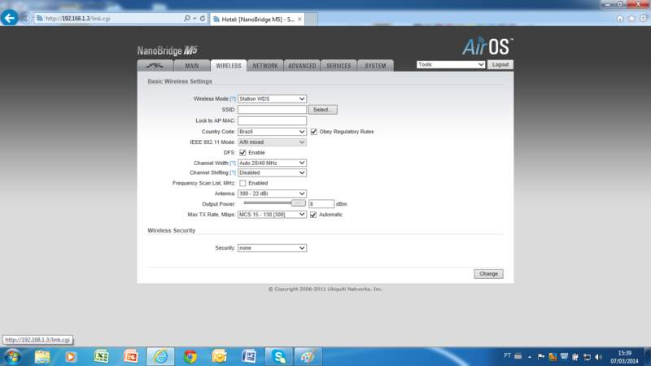Switch to the NETWORK tab
The image size is (651, 366).
pos(265,66)
